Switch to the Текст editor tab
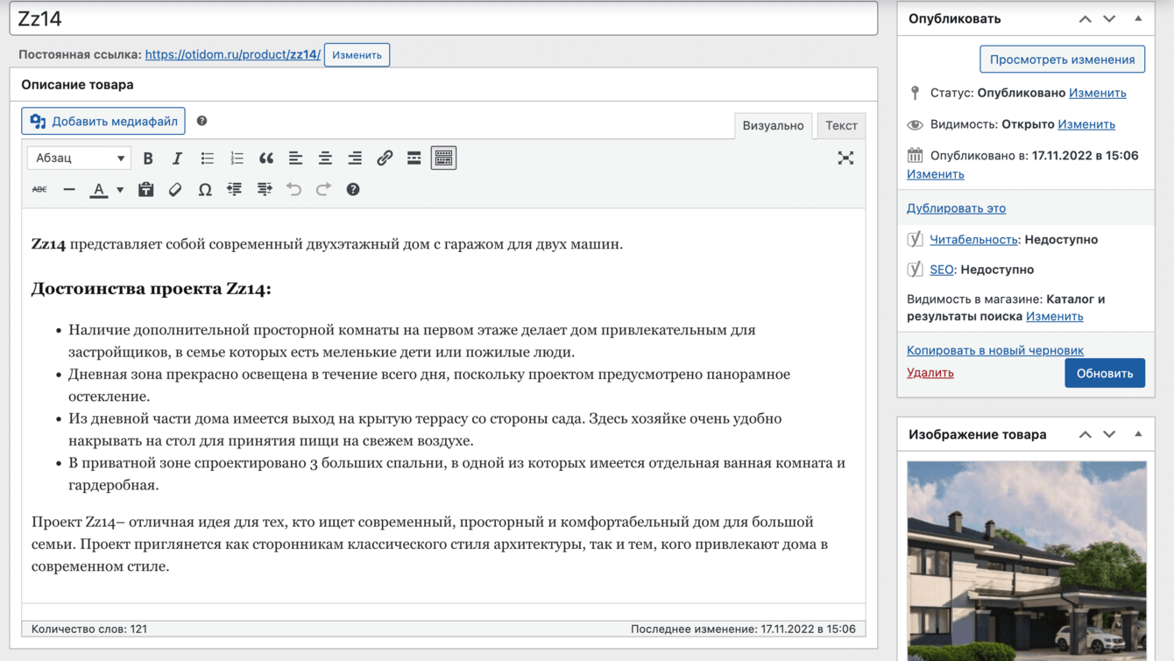 pos(841,125)
